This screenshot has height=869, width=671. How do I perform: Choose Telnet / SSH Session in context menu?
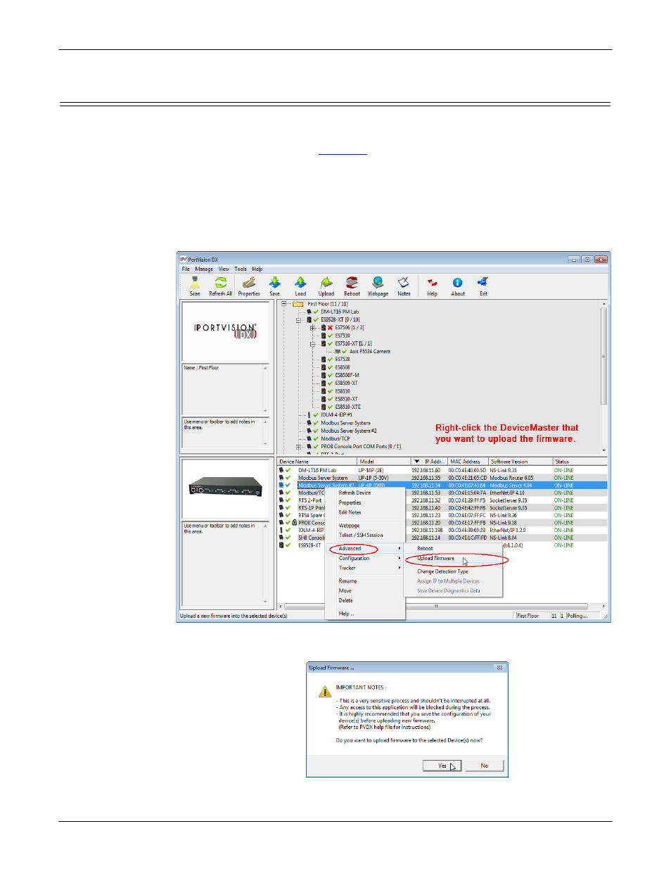point(365,535)
